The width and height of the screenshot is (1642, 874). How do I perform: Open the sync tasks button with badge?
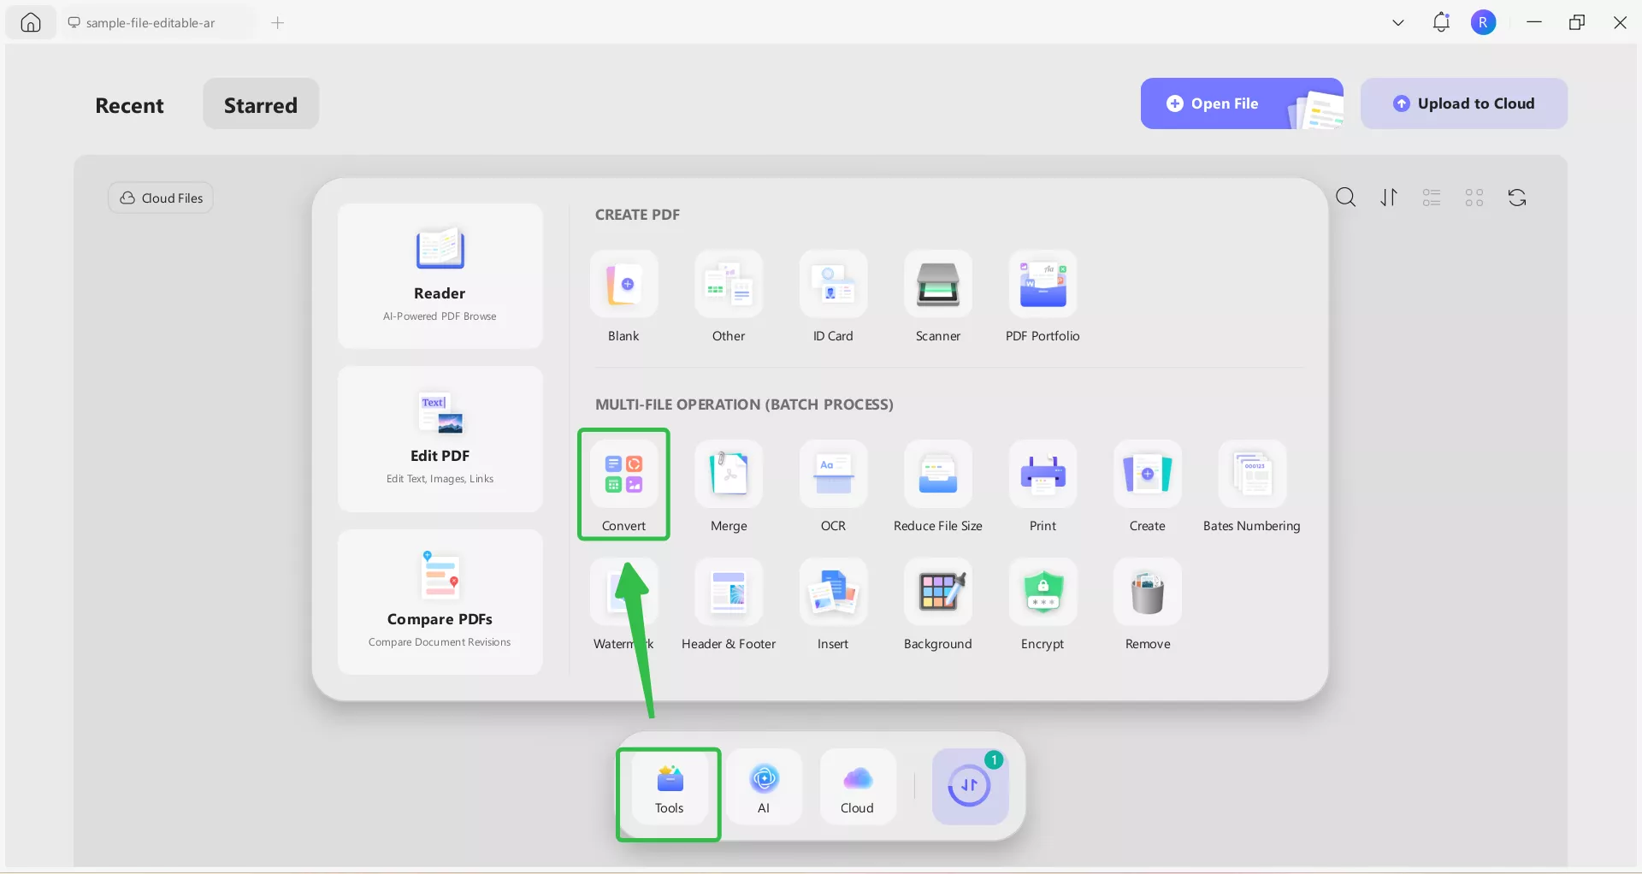tap(970, 787)
